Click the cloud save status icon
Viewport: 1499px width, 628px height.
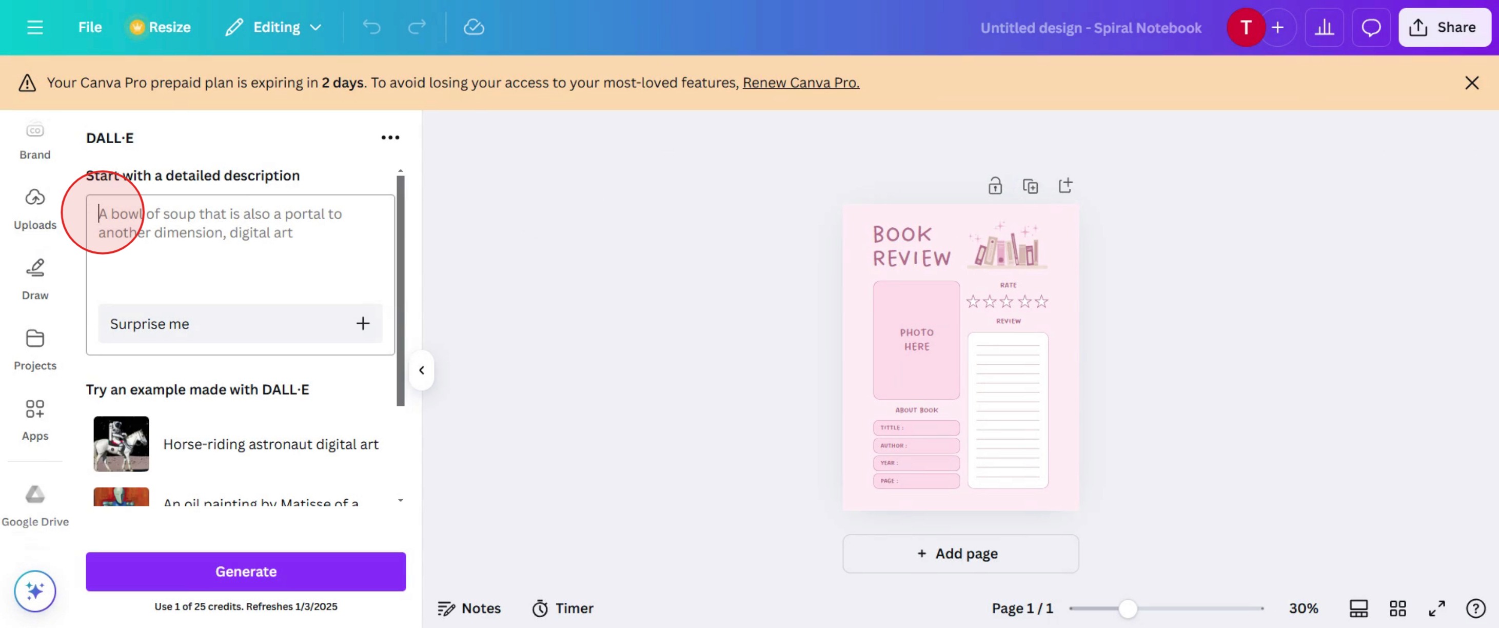[x=474, y=27]
